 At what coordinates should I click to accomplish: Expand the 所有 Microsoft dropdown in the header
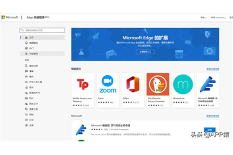point(218,17)
